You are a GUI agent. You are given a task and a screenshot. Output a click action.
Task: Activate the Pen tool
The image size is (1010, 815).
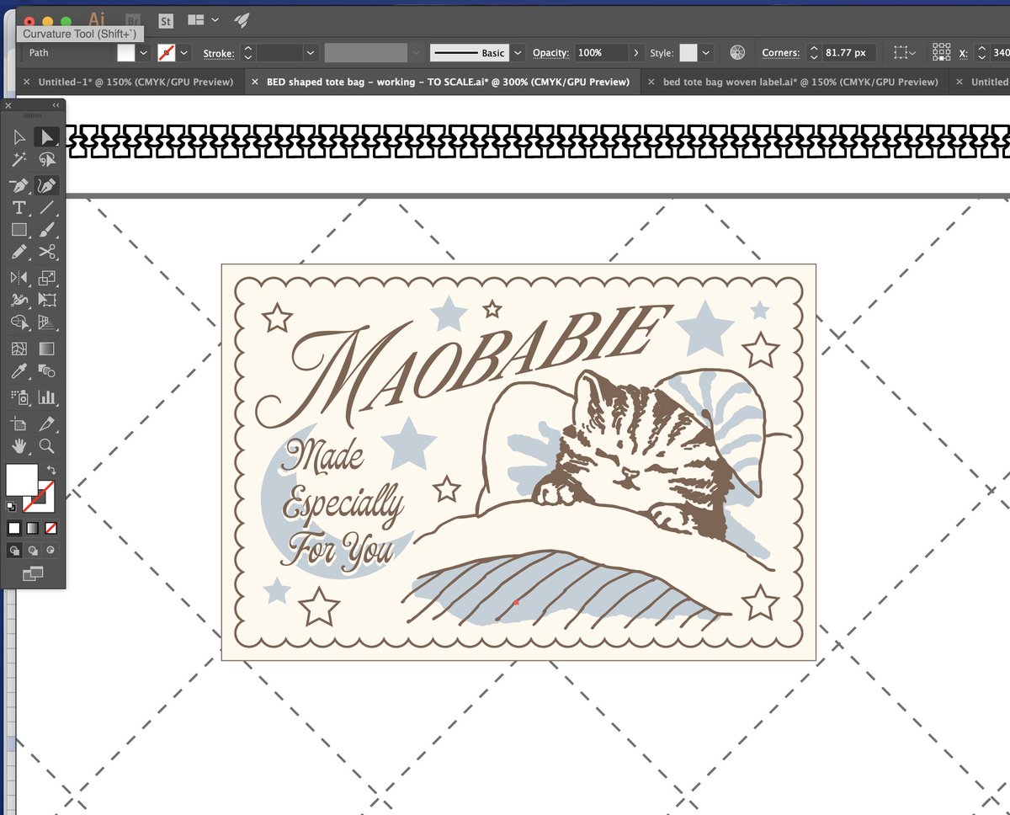coord(19,186)
